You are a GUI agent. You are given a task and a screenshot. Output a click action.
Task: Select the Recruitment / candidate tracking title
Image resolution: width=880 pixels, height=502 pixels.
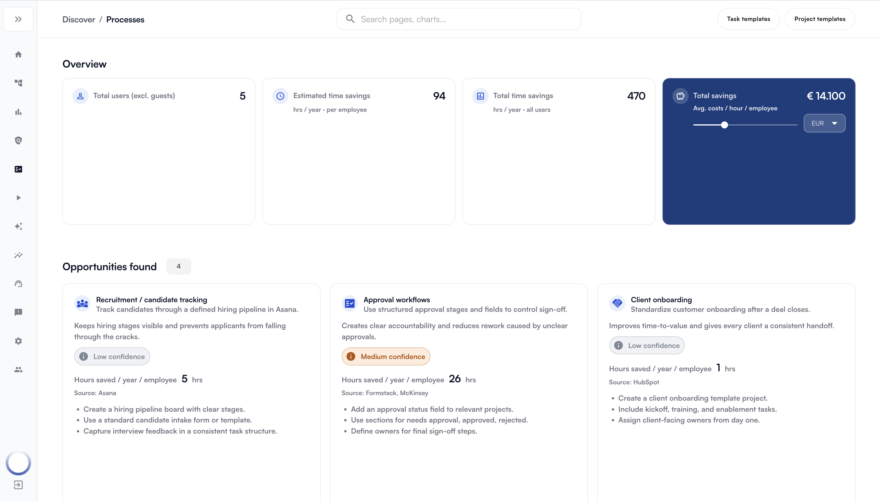(152, 300)
